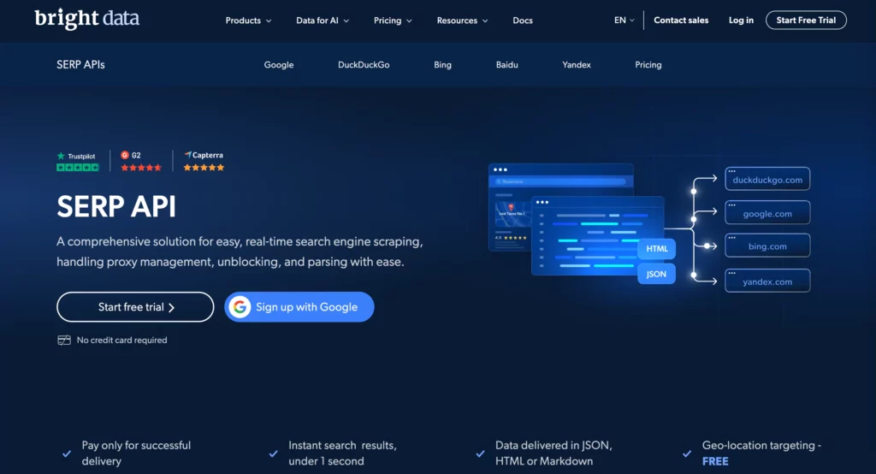
Task: Switch to the Google SERP tab
Action: (x=278, y=65)
